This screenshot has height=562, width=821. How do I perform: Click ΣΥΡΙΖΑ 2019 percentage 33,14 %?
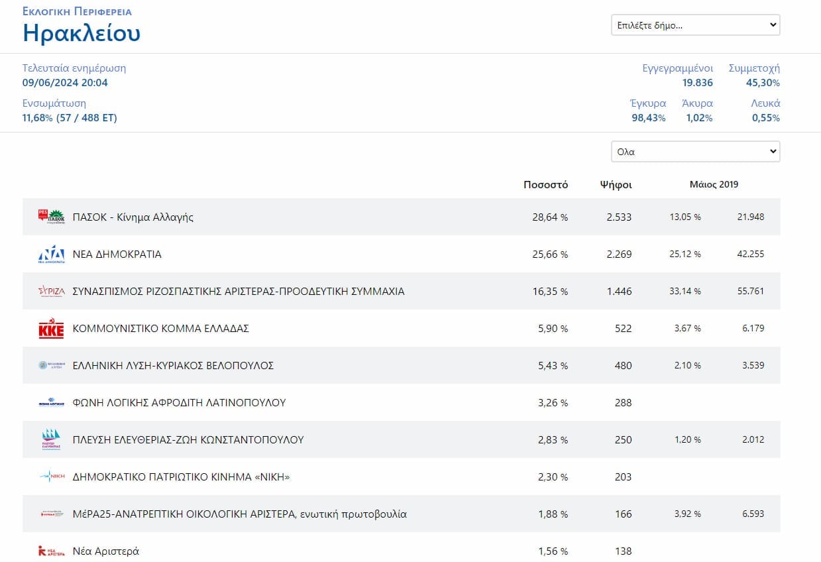click(x=684, y=291)
